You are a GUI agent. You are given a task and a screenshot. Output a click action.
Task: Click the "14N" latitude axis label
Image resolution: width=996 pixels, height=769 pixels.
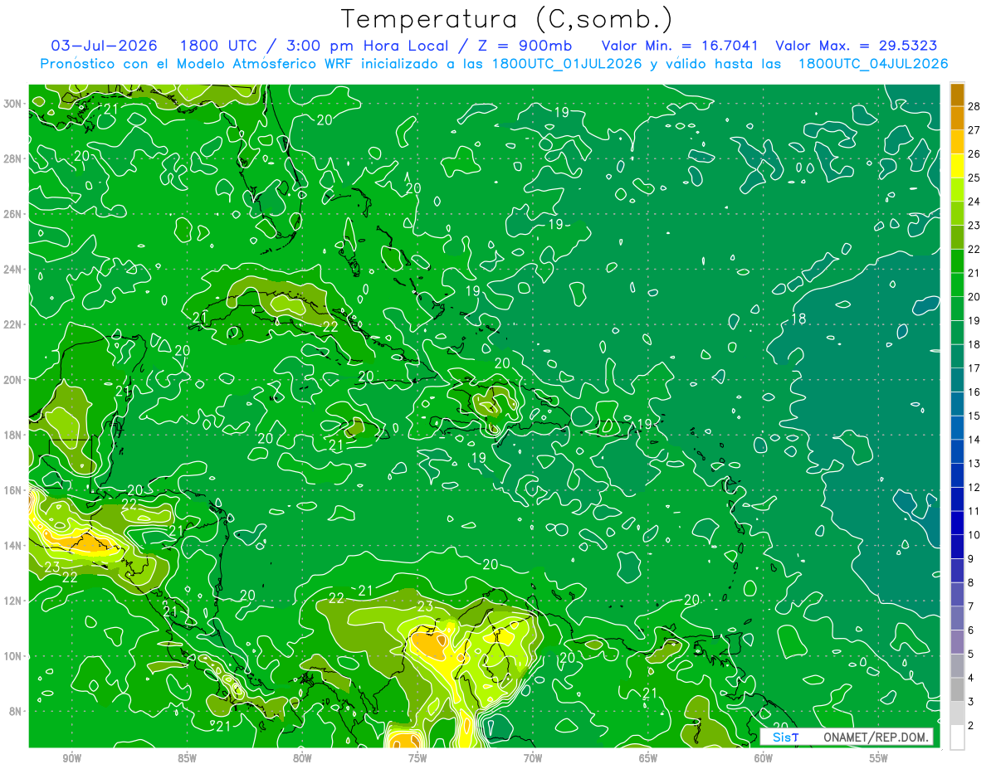pos(12,545)
